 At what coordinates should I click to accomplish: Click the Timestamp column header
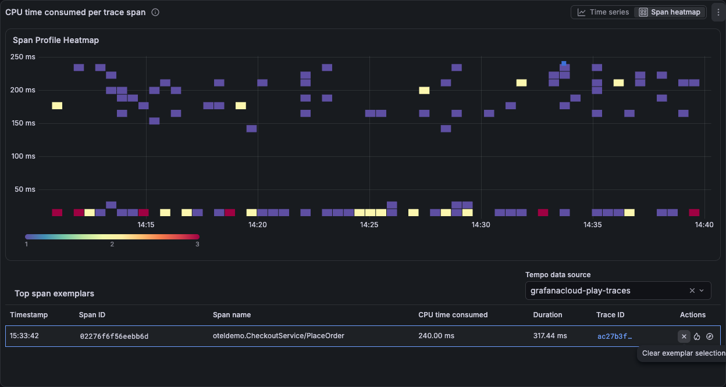(x=29, y=315)
